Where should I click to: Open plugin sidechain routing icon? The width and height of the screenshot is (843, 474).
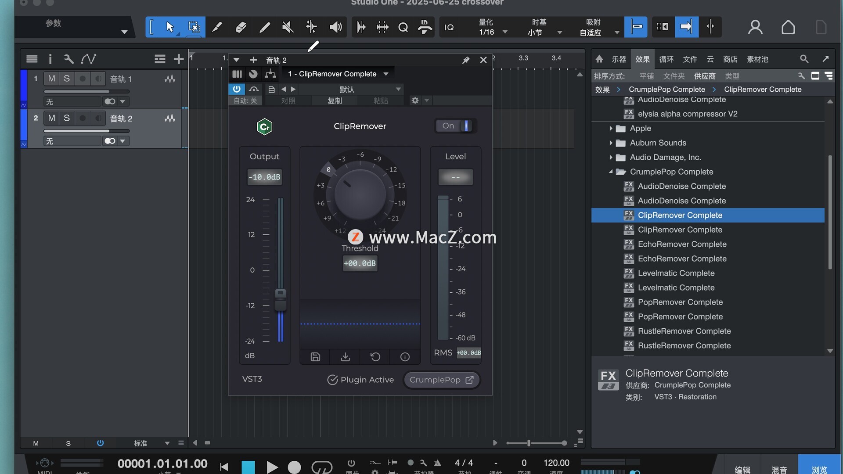coord(270,74)
